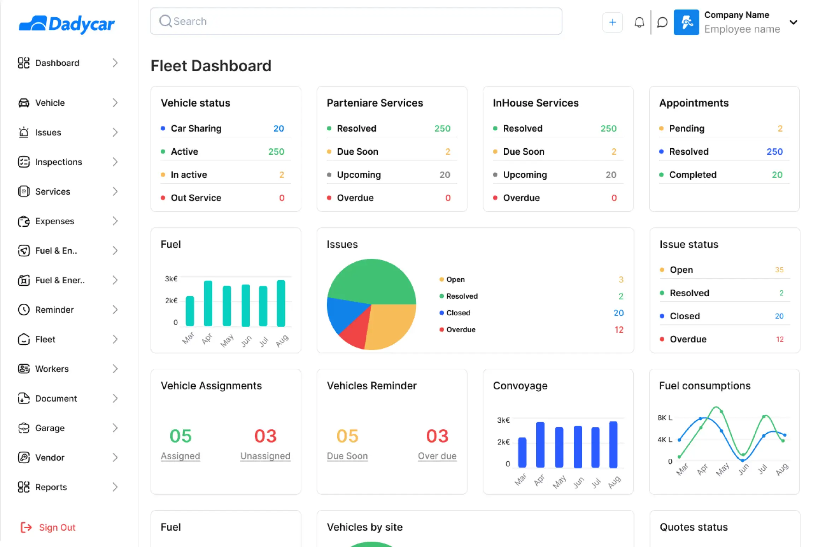Click Open entry in Issues pie legend

(531, 279)
